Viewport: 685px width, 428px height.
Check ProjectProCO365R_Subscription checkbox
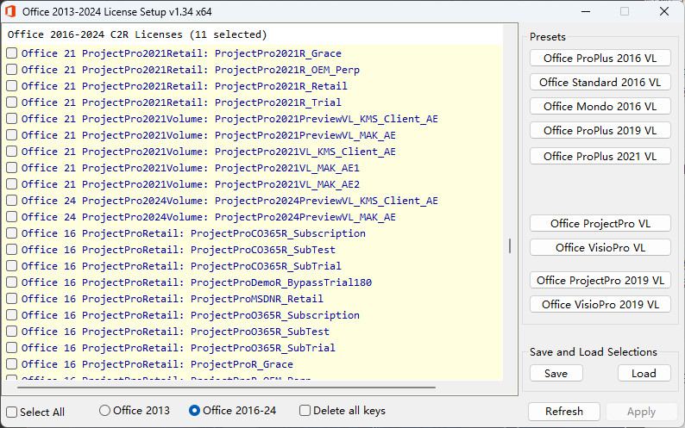(x=12, y=233)
